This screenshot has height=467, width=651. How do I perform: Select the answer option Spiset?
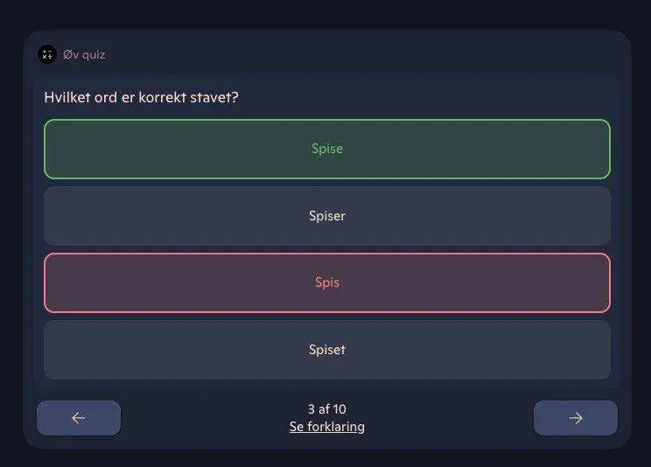(x=326, y=350)
